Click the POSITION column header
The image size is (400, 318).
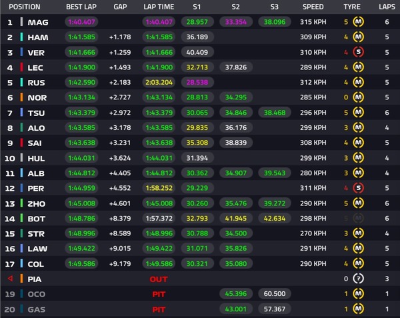[x=23, y=7]
